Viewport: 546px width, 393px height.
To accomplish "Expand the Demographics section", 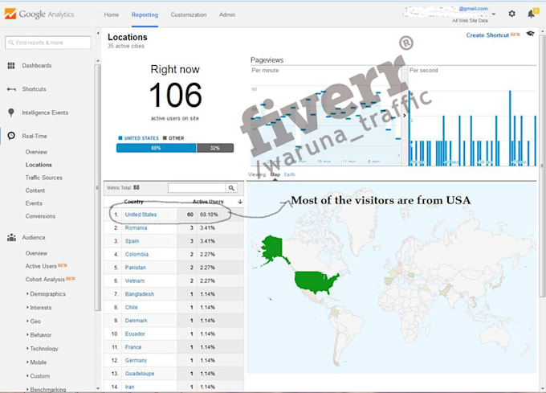I will [x=46, y=294].
